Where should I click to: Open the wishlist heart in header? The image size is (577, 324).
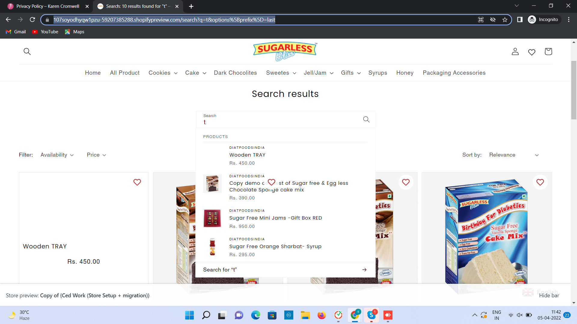pos(532,52)
